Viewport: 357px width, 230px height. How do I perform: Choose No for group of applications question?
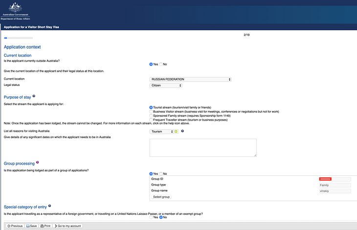coord(161,174)
